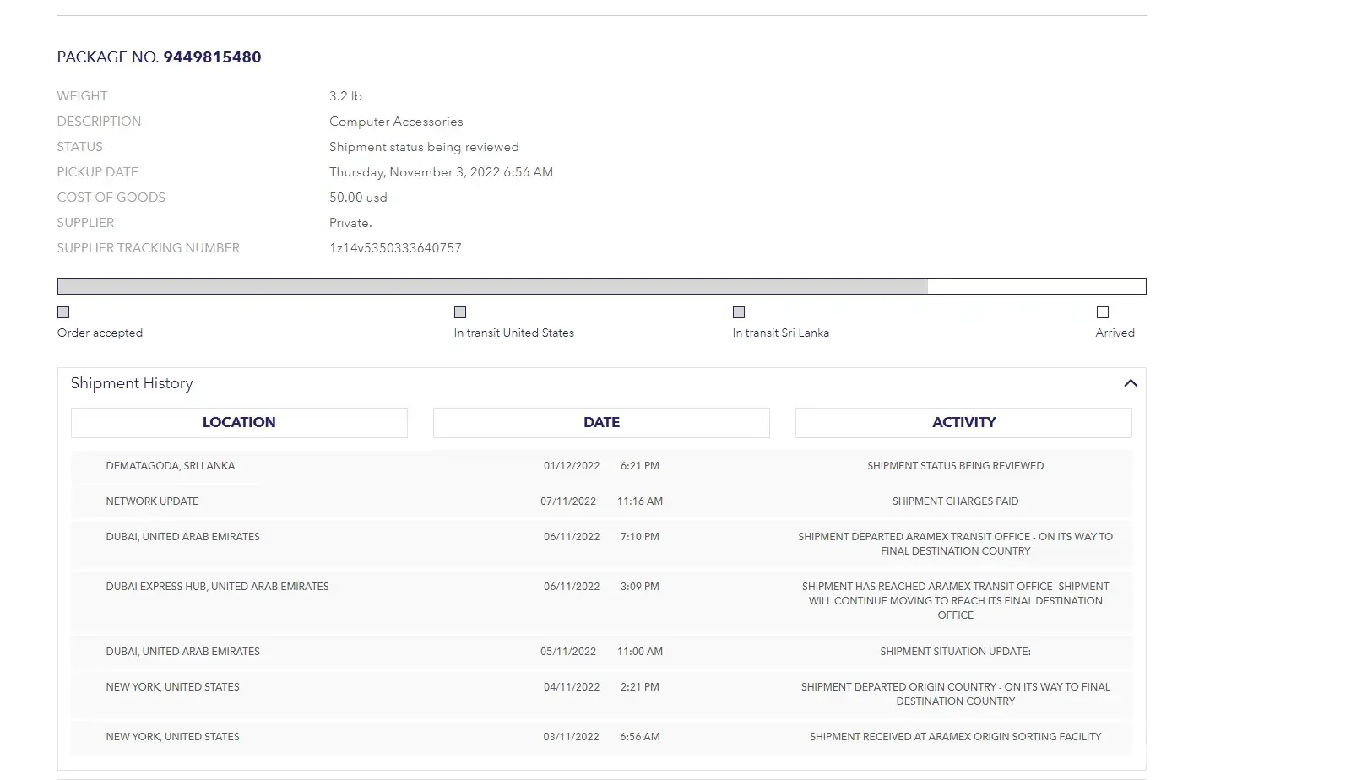This screenshot has height=780, width=1351.
Task: Click the shipment progress bar
Action: [x=601, y=286]
